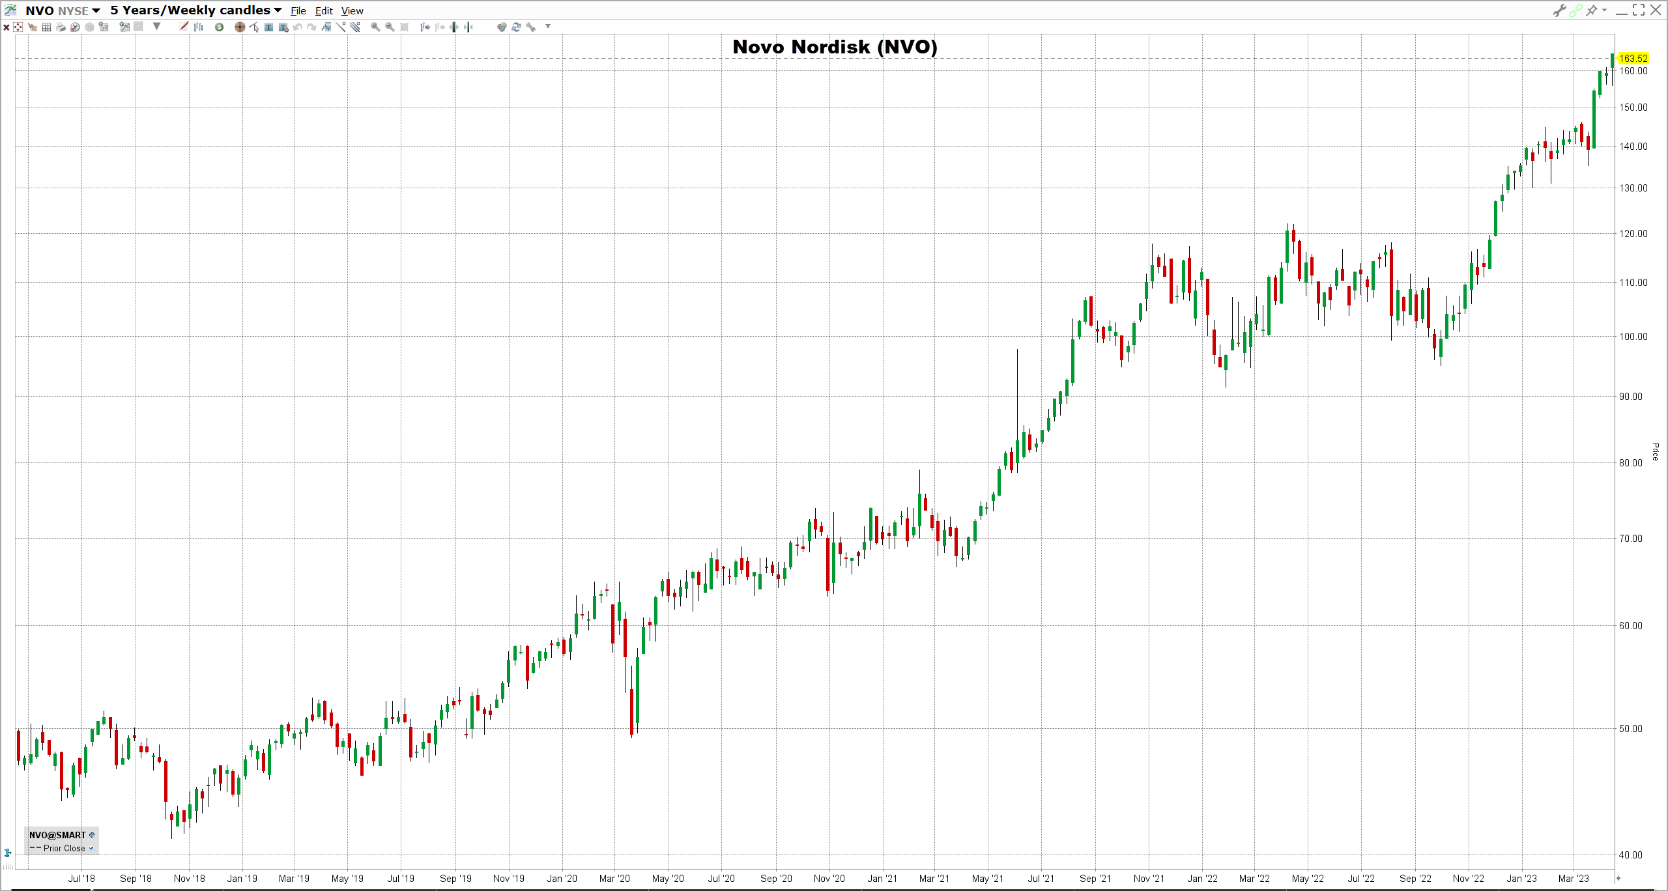Click the toolbar wrench settings icon
Viewport: 1668px width, 891px height.
pyautogui.click(x=530, y=27)
